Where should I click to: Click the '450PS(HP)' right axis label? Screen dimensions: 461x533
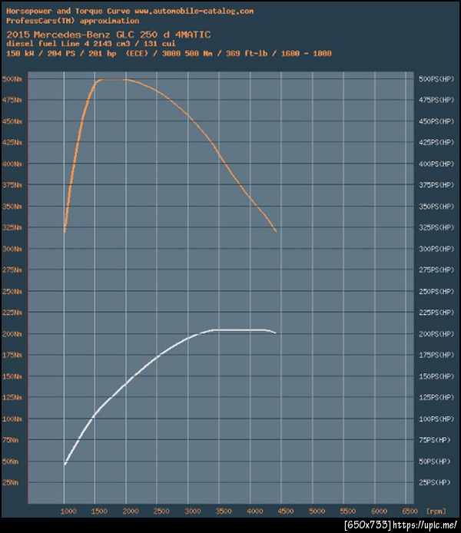[x=436, y=121]
